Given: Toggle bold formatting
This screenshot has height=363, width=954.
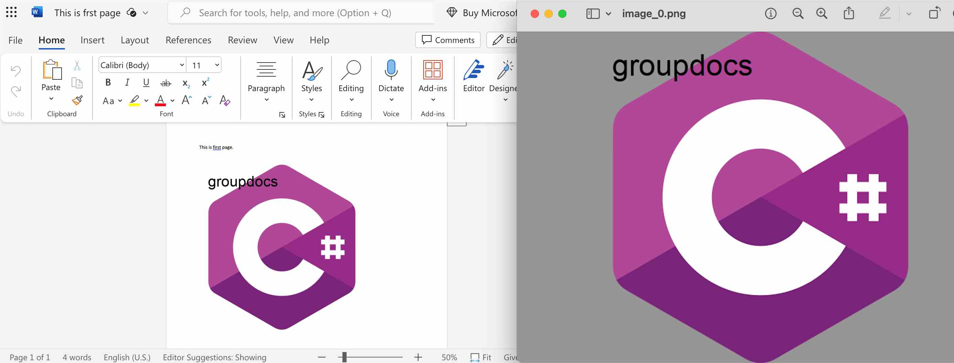Looking at the screenshot, I should [x=108, y=82].
